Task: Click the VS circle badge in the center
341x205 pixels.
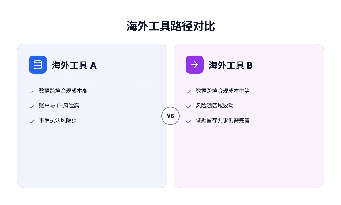Action: tap(170, 116)
